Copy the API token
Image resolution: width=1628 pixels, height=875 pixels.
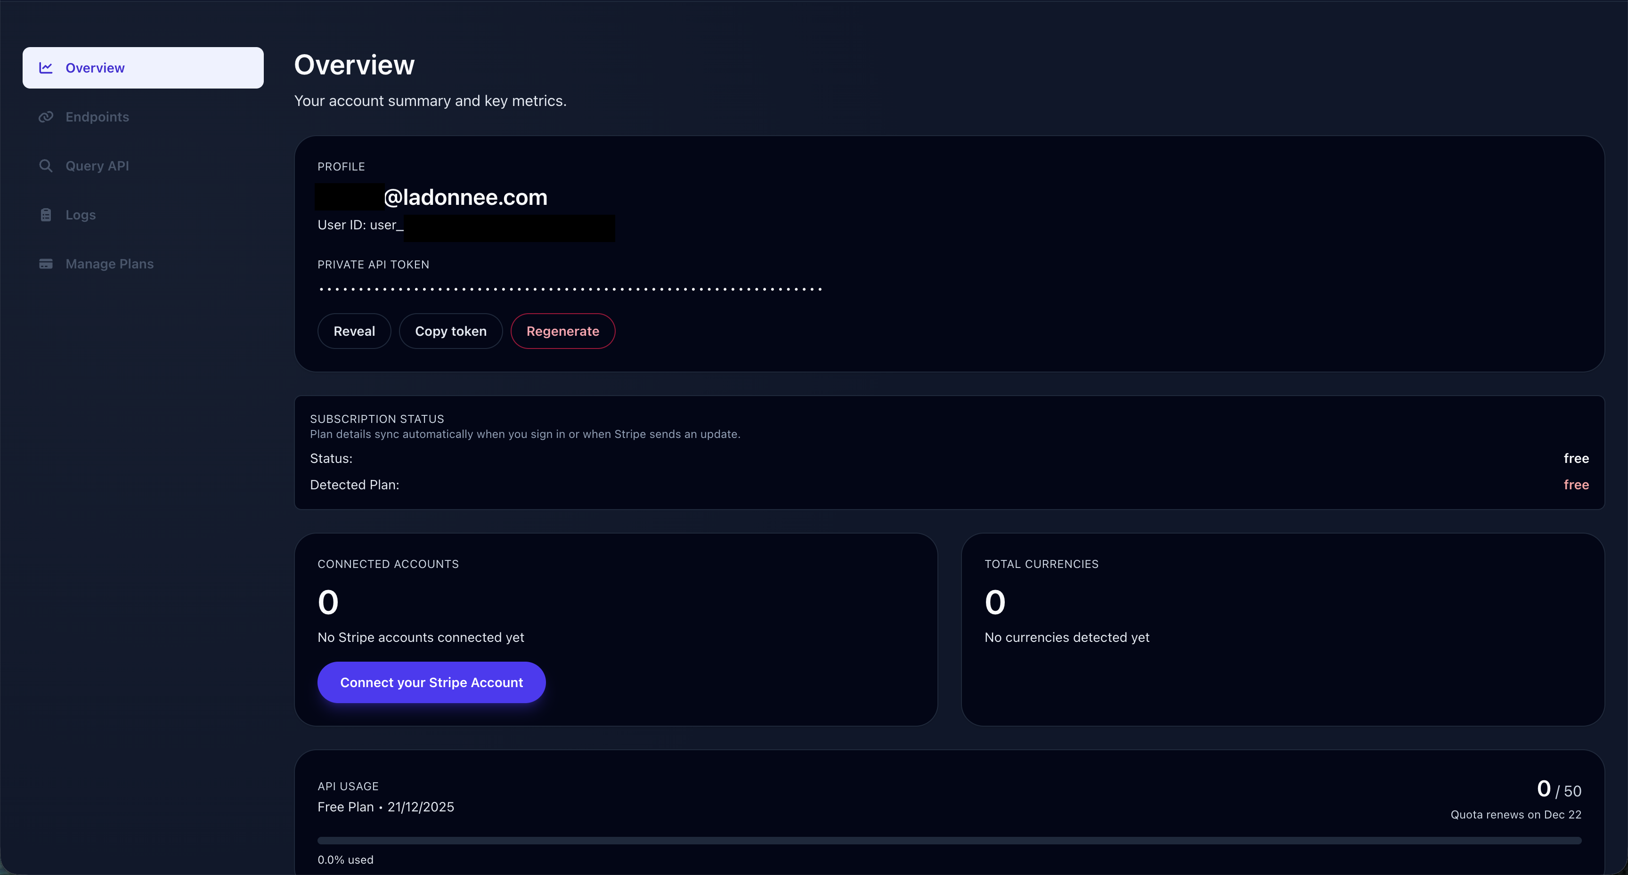click(x=451, y=331)
